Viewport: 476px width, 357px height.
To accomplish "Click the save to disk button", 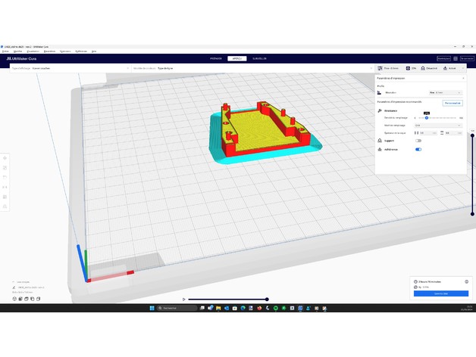I will pos(440,293).
